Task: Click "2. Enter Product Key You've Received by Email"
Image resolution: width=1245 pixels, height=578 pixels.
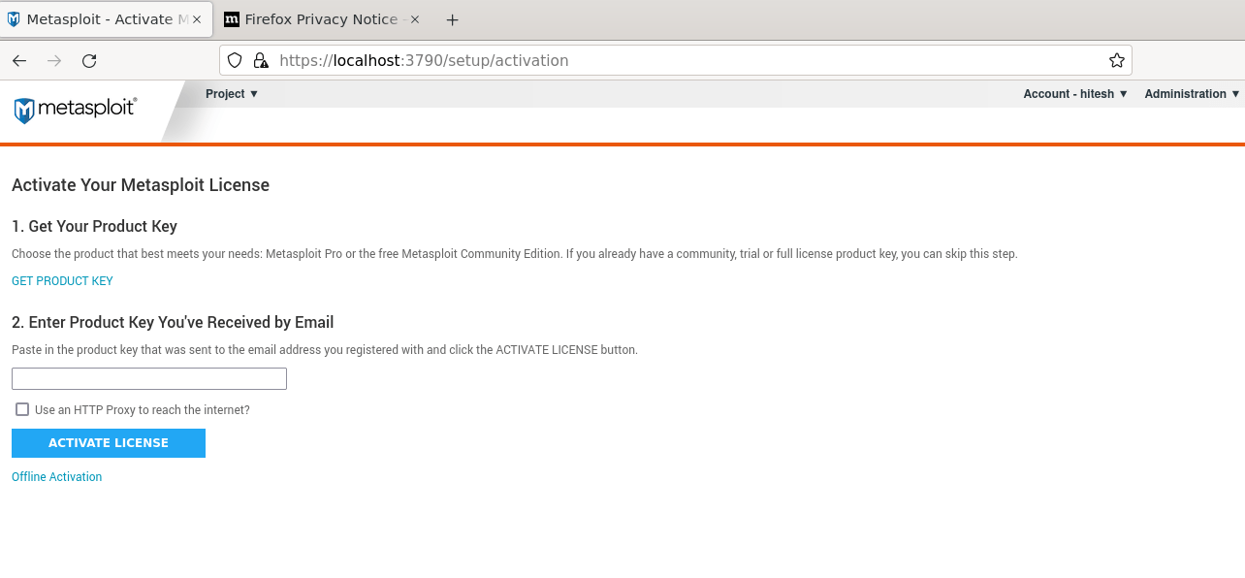Action: click(x=173, y=322)
